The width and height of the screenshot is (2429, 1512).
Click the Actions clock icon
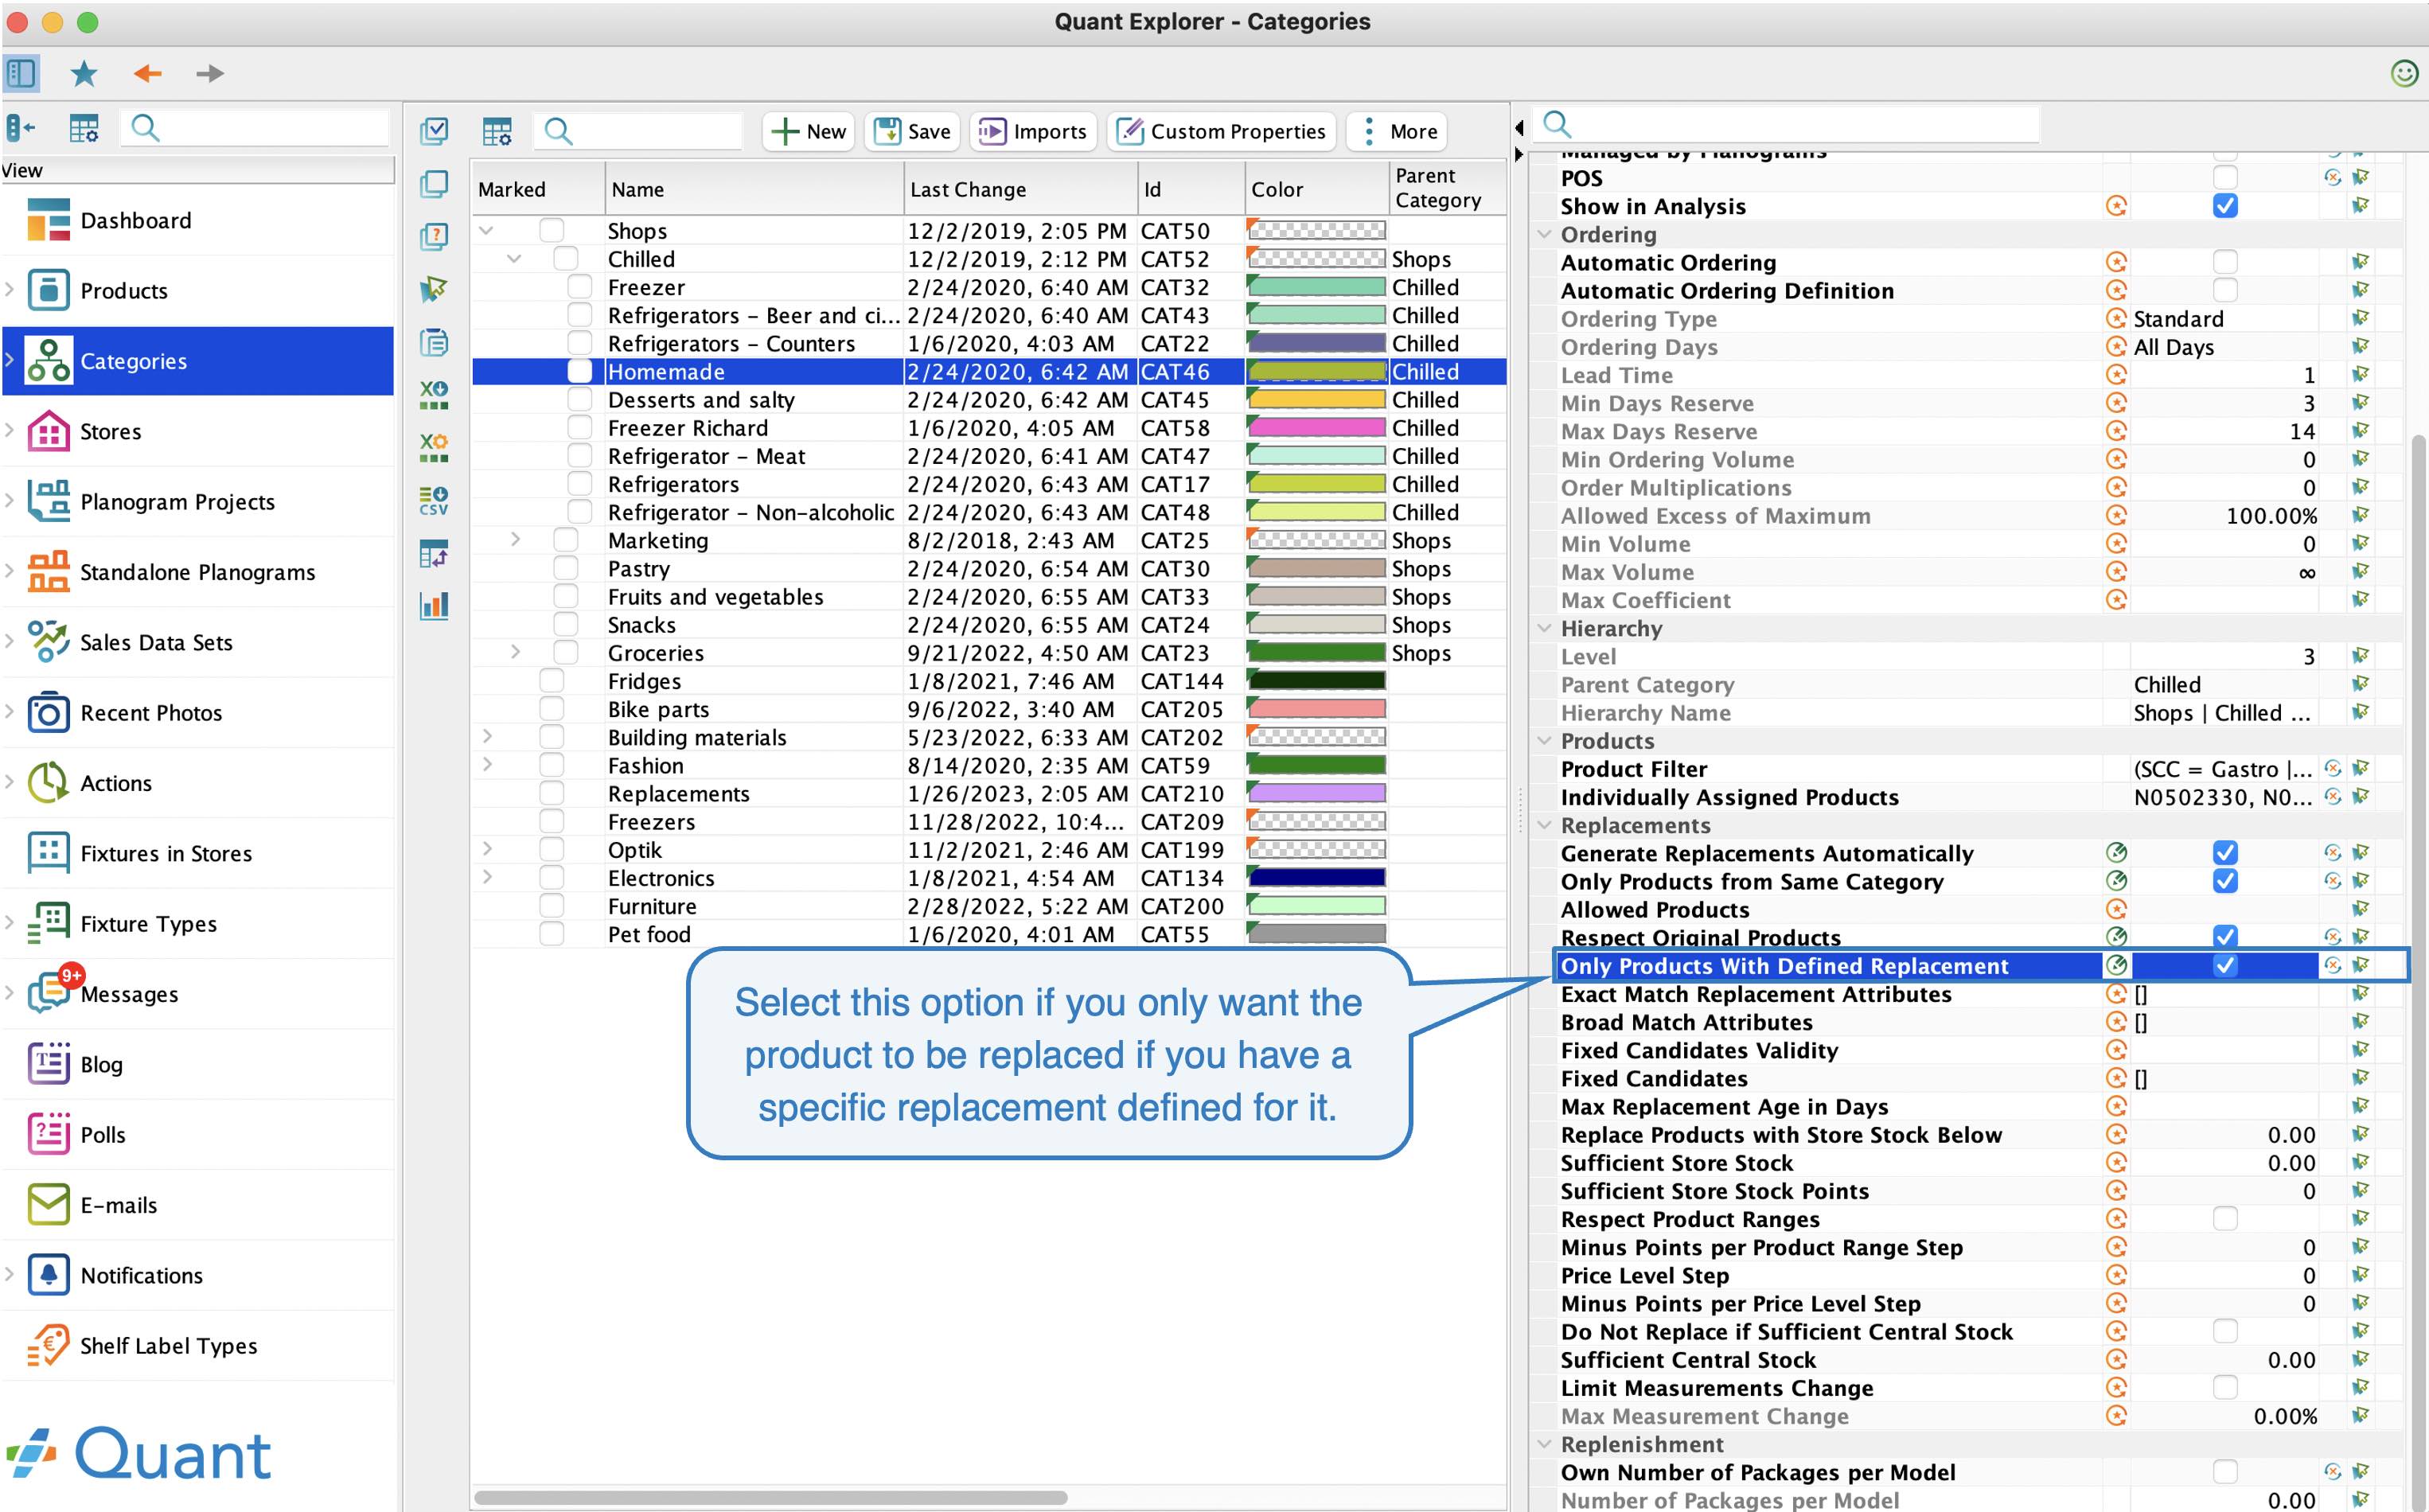[48, 783]
